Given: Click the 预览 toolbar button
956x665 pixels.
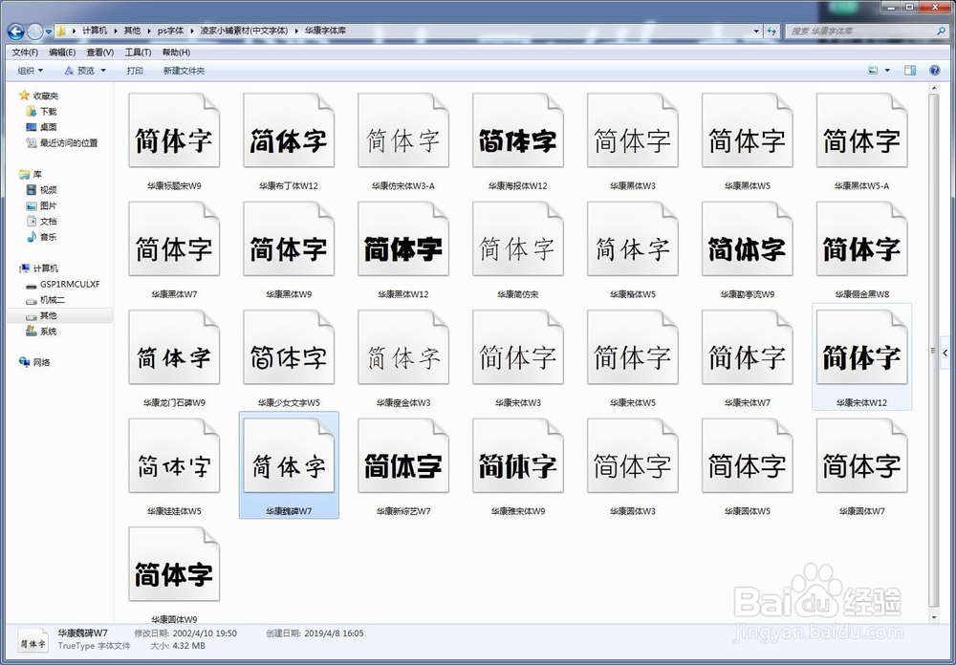Looking at the screenshot, I should coord(80,71).
